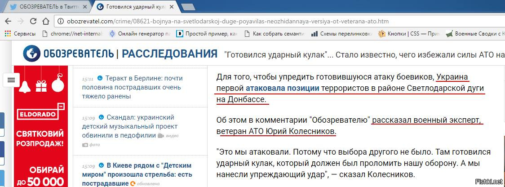Click the Obozrevatel globe logo
Image resolution: width=505 pixels, height=187 pixels.
coord(32,54)
